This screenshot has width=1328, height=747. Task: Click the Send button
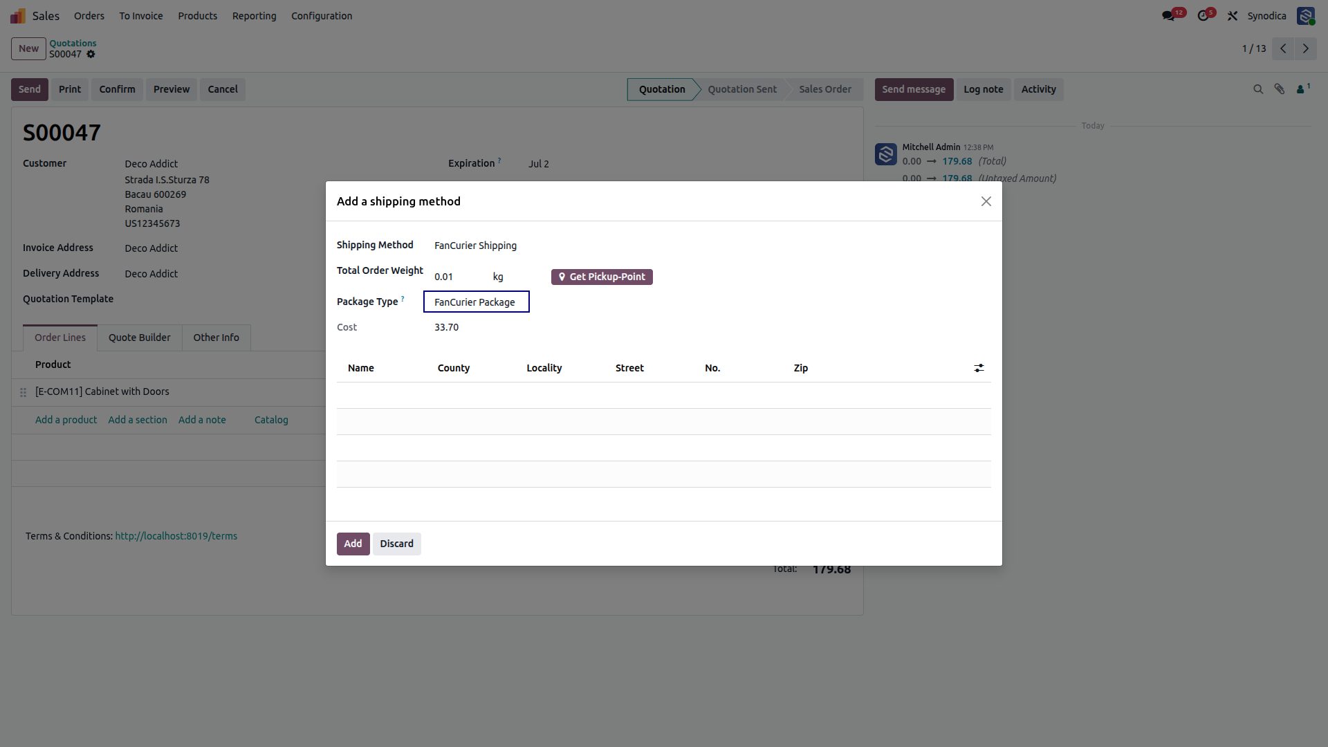click(x=30, y=89)
